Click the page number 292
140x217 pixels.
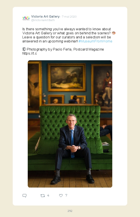pos(70,211)
